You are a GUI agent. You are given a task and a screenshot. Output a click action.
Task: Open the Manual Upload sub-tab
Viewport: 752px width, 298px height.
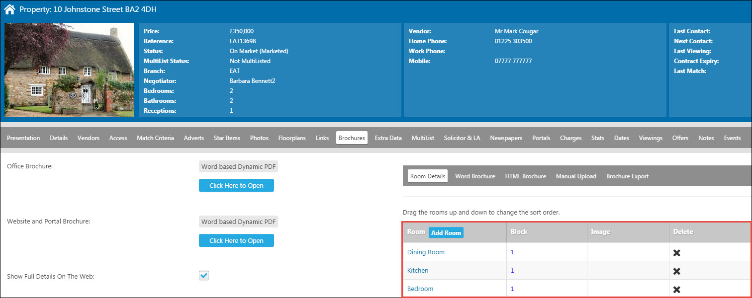(576, 176)
